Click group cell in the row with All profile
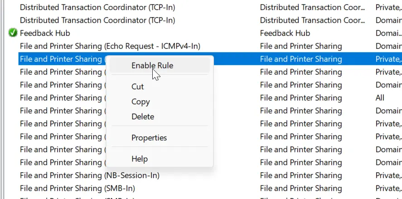Viewport: 402px width, 199px height. point(301,98)
